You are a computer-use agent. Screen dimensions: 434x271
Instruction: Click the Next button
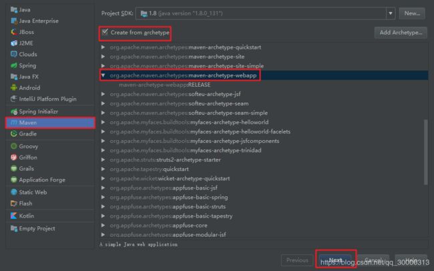335,260
